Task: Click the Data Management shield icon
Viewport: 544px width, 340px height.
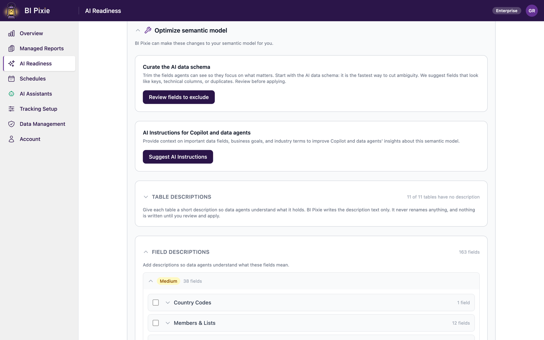Action: pos(12,124)
